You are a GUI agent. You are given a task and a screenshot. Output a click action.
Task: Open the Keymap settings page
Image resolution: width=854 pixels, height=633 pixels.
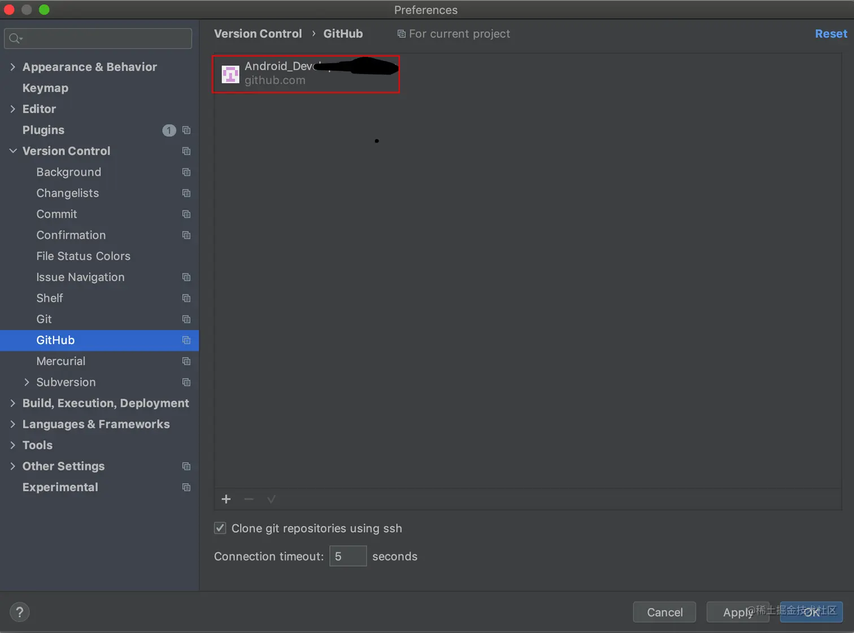tap(45, 88)
